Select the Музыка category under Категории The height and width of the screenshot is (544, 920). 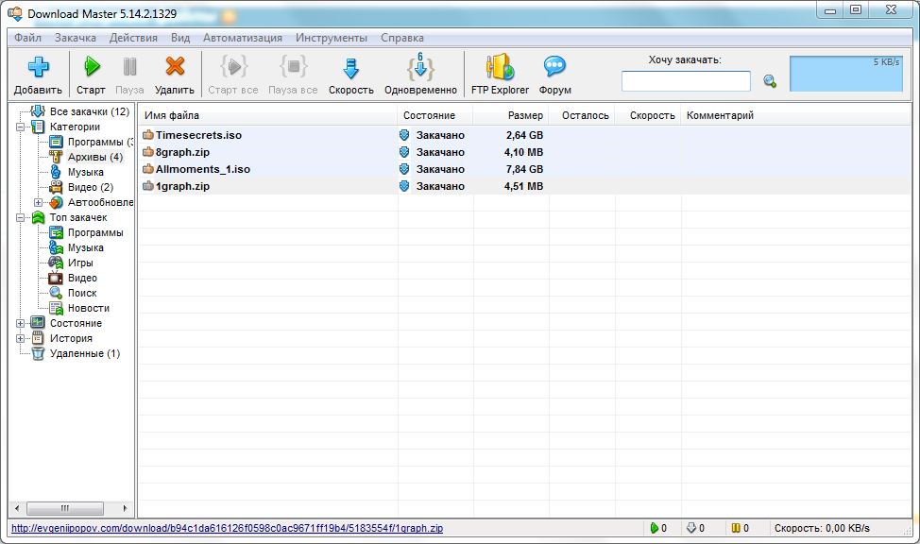86,173
